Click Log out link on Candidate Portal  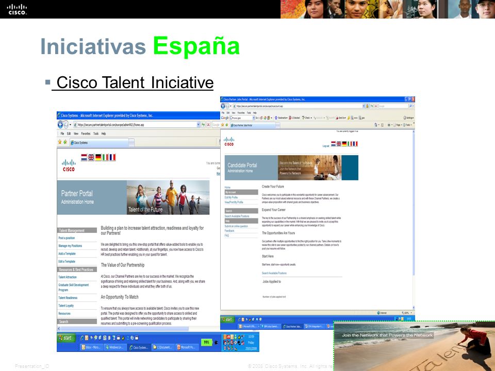[x=326, y=146]
